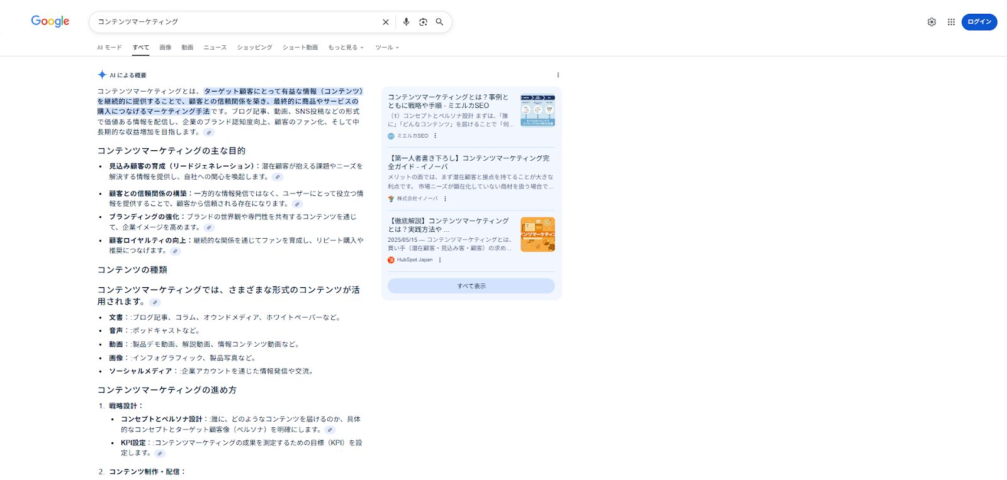
Task: Open the settings gear icon
Action: (931, 22)
